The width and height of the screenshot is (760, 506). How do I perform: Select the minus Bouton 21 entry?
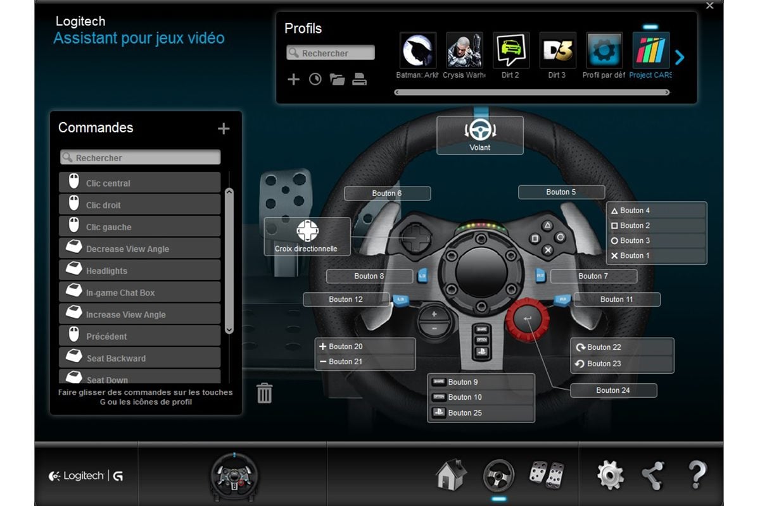click(365, 362)
